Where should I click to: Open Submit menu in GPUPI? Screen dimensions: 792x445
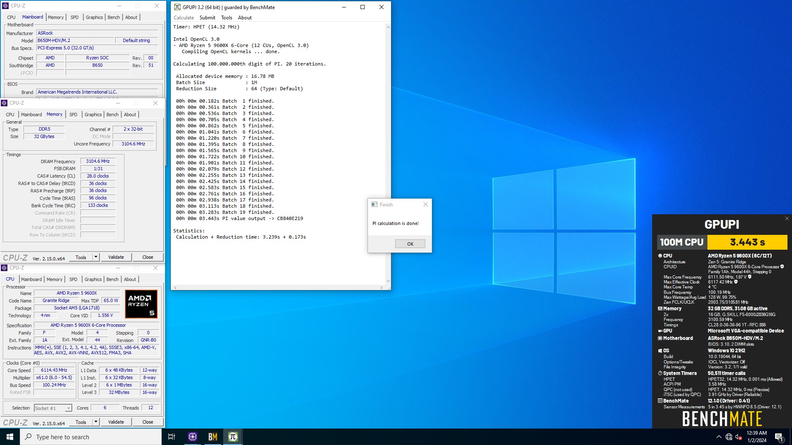[x=207, y=18]
